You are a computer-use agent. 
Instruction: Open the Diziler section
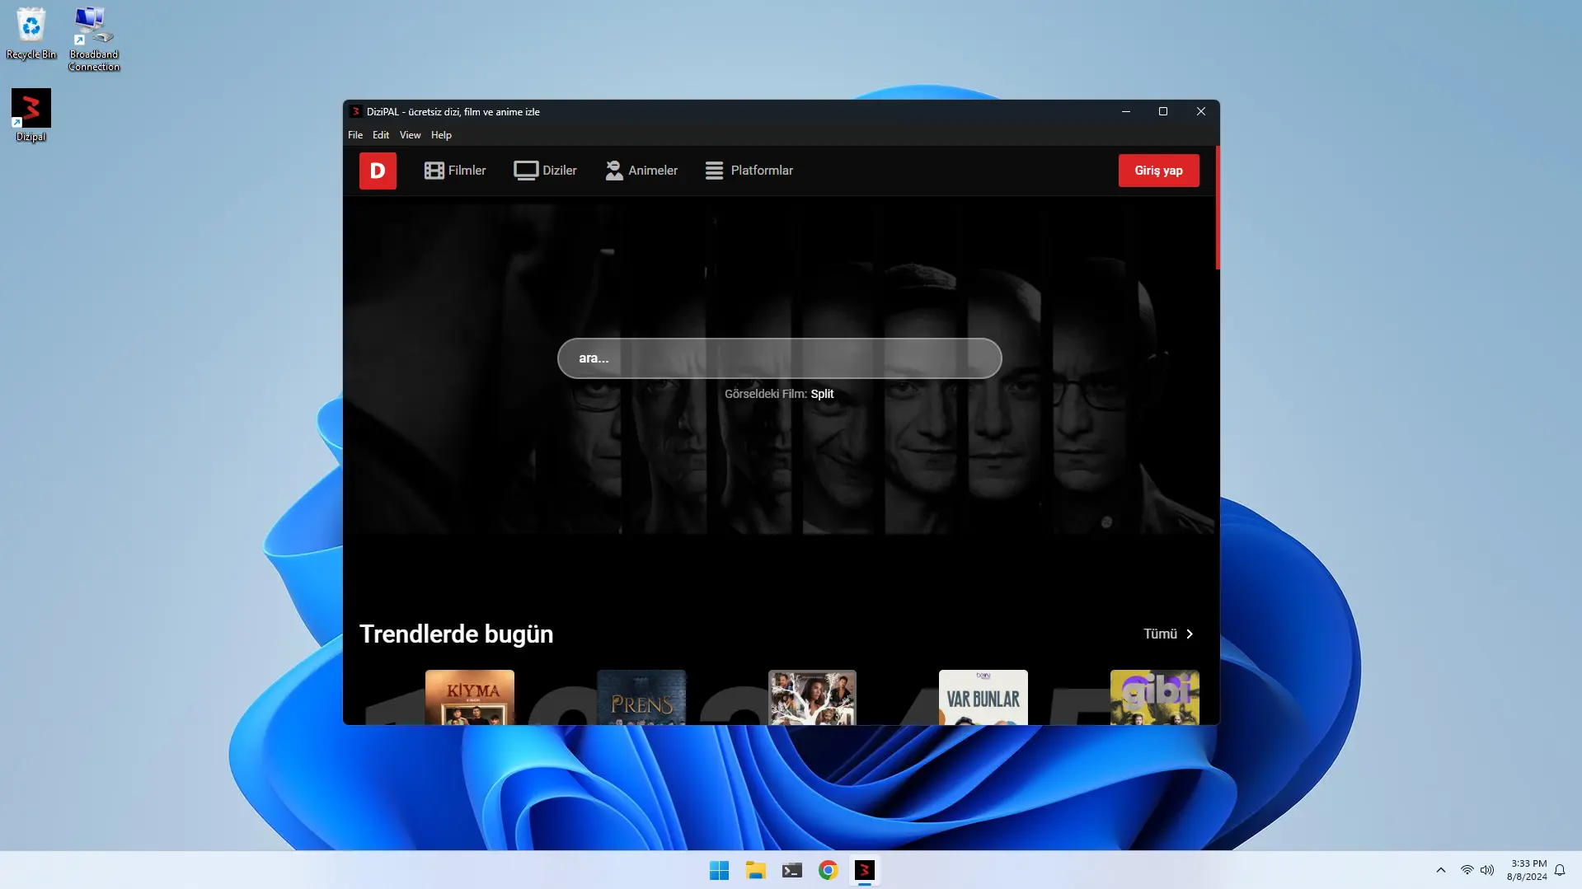545,171
